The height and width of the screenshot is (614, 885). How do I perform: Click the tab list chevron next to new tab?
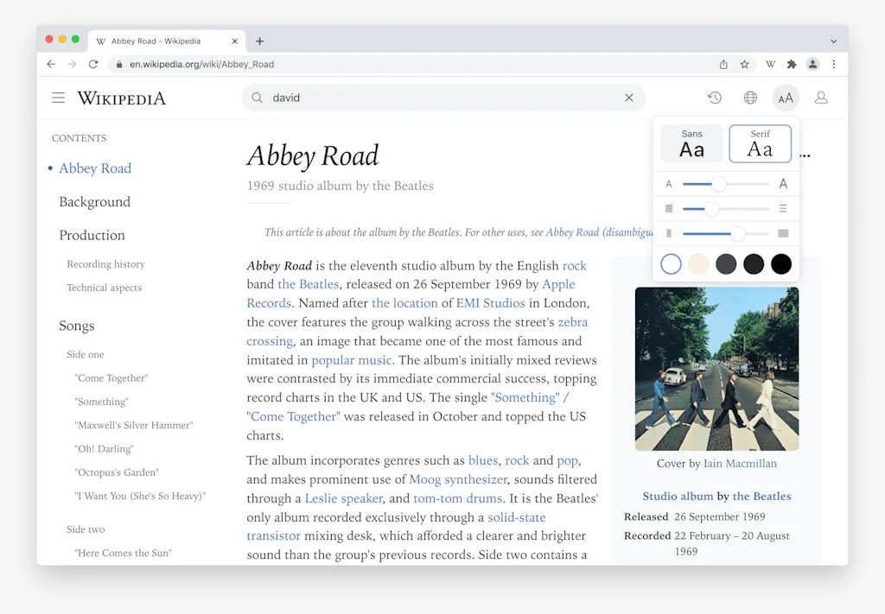(x=832, y=41)
